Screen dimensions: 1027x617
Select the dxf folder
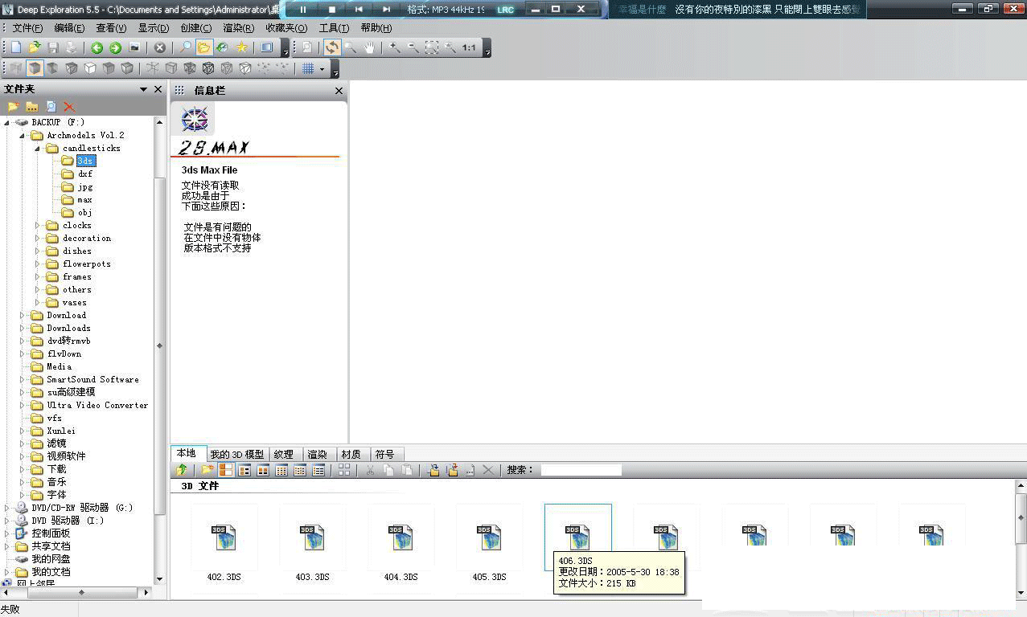(84, 174)
